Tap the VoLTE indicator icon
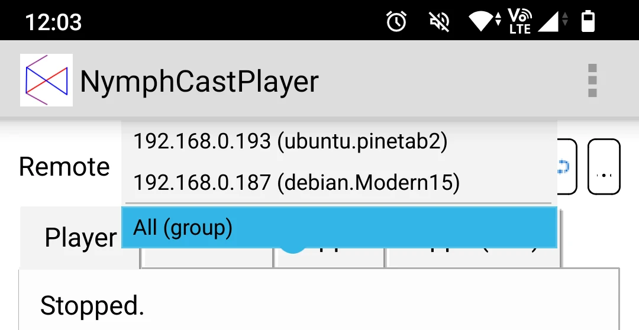The image size is (639, 330). click(x=520, y=22)
